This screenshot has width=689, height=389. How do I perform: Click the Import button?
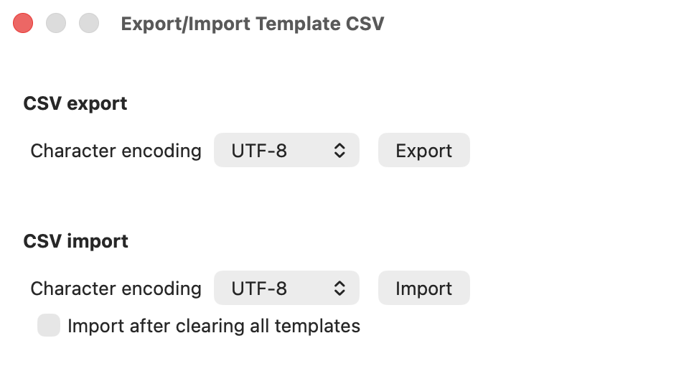coord(424,289)
